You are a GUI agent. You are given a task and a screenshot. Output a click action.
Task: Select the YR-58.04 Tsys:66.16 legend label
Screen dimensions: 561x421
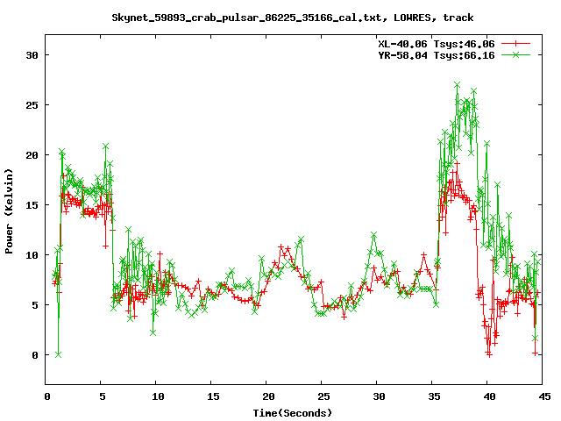tap(437, 55)
